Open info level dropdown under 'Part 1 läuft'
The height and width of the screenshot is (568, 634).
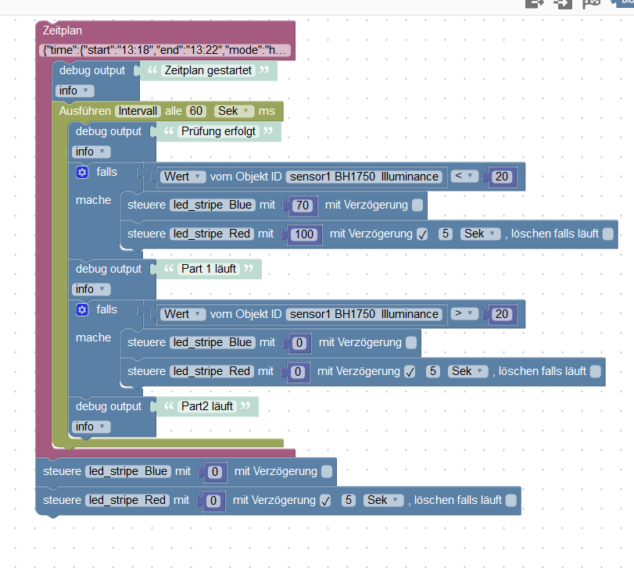[91, 289]
